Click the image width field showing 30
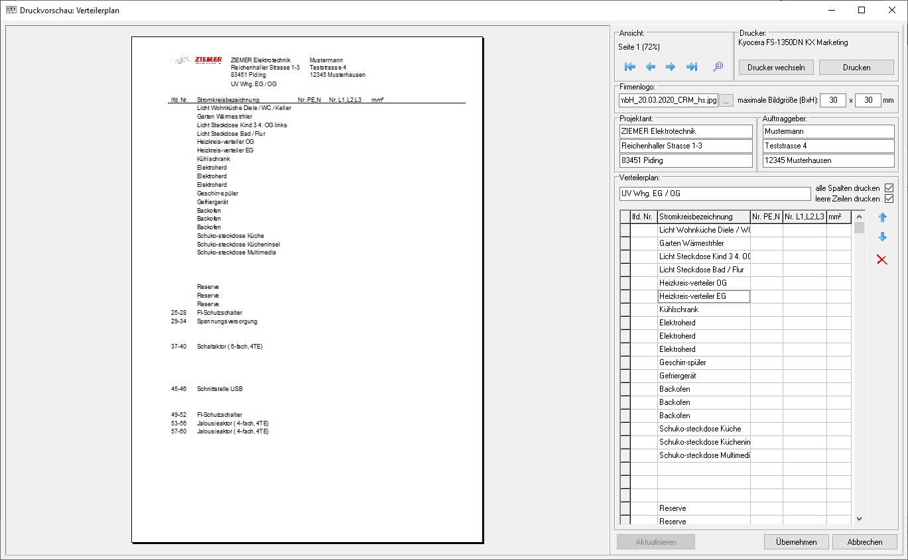 (x=833, y=101)
